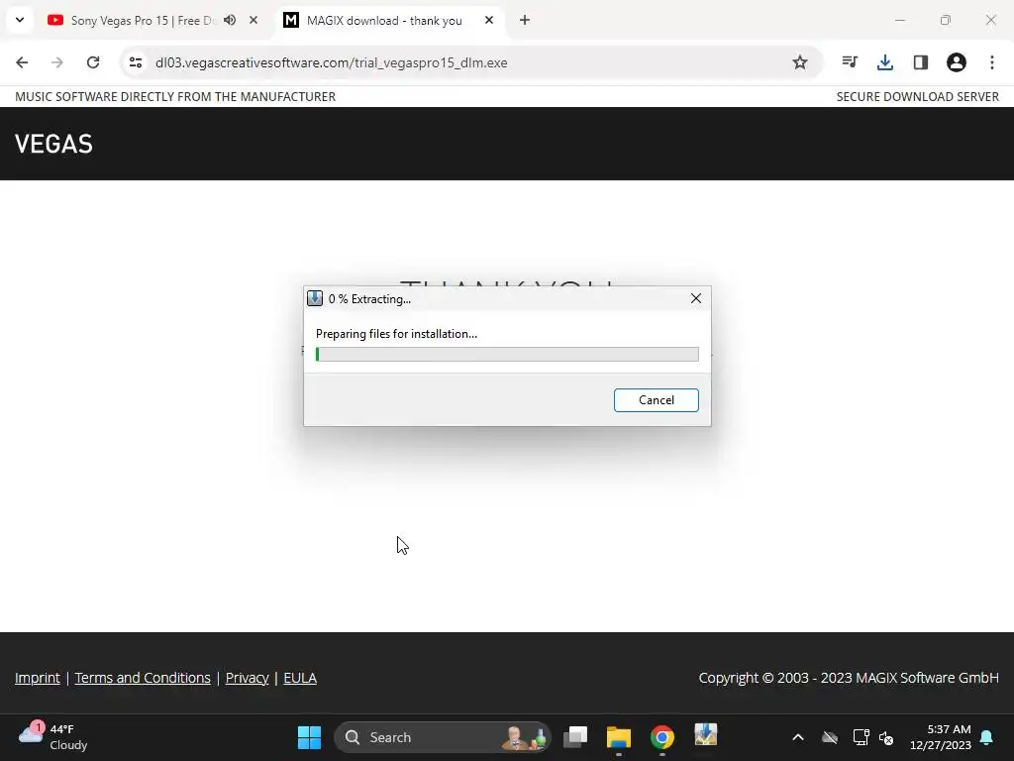Open the network status tray icon
This screenshot has height=761, width=1014.
(861, 737)
